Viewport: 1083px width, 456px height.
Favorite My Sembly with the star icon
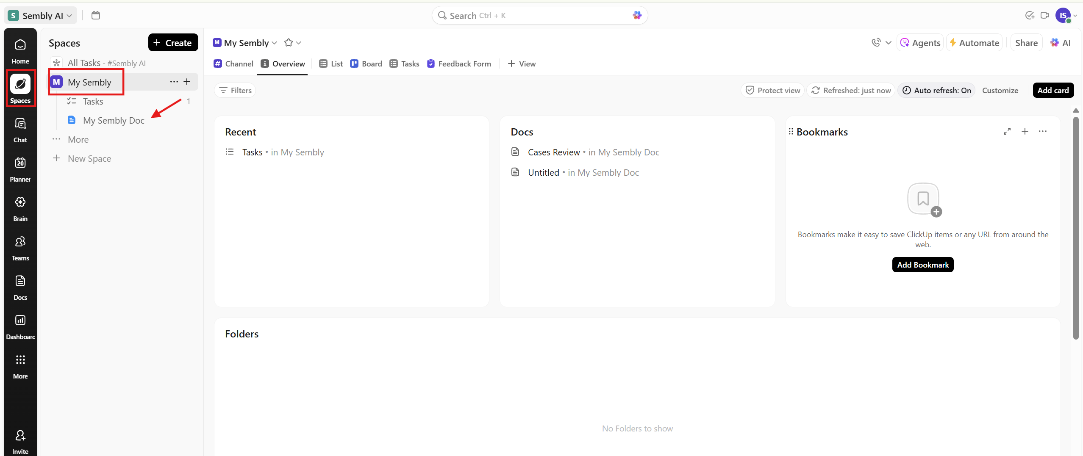coord(289,43)
